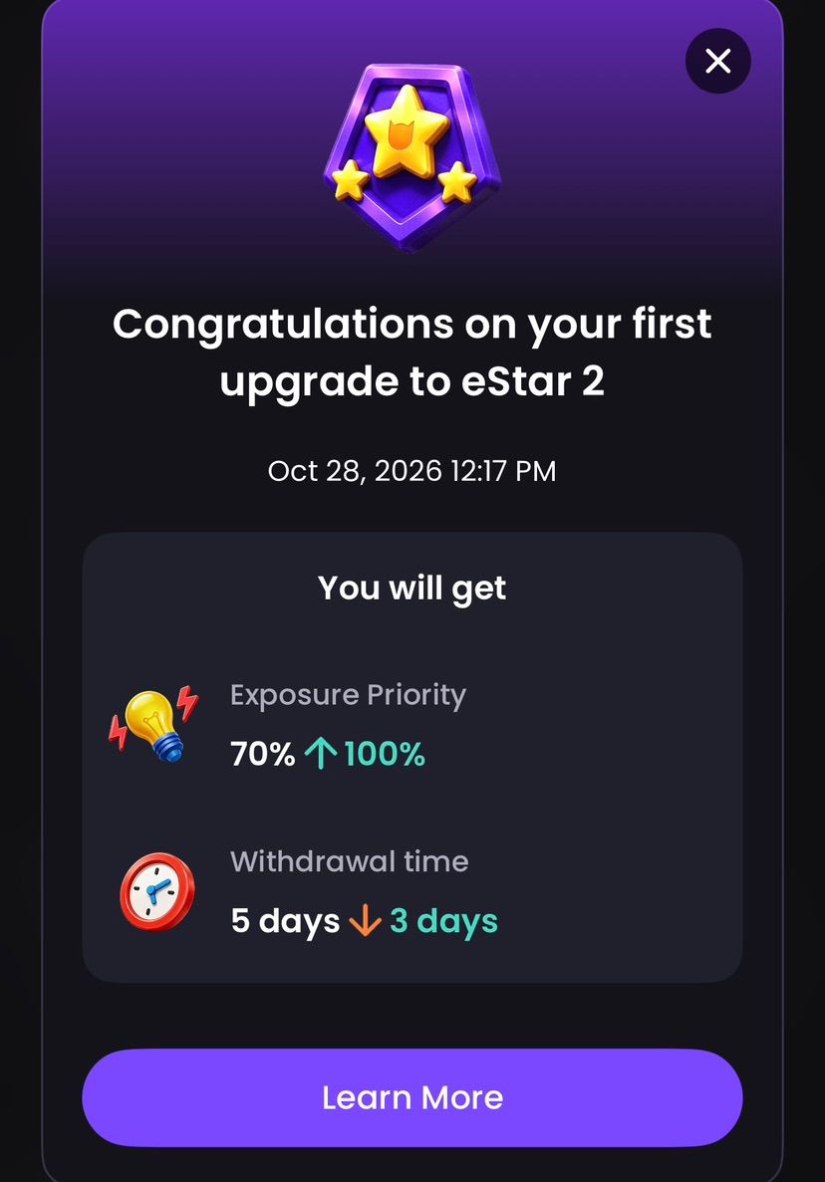This screenshot has width=825, height=1182.
Task: Click the small left star on badge
Action: pyautogui.click(x=352, y=181)
